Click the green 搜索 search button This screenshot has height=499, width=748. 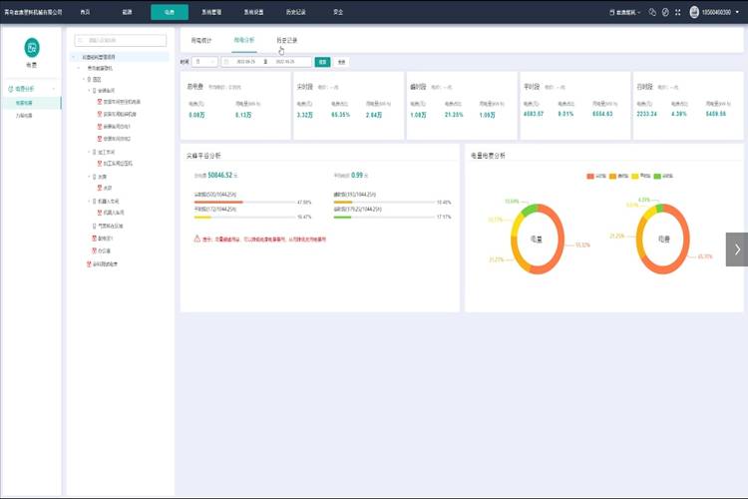(322, 62)
